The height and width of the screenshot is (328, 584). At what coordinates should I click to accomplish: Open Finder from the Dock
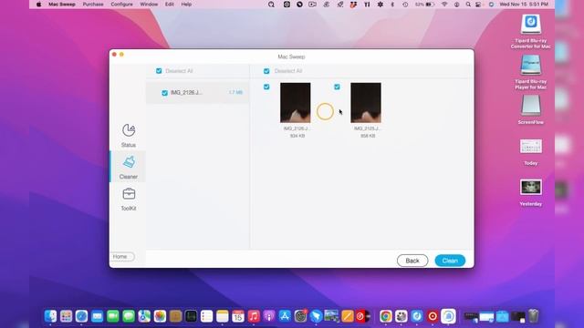pos(50,316)
